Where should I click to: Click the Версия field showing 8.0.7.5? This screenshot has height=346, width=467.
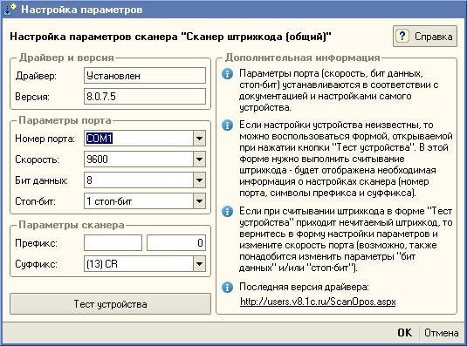(145, 97)
